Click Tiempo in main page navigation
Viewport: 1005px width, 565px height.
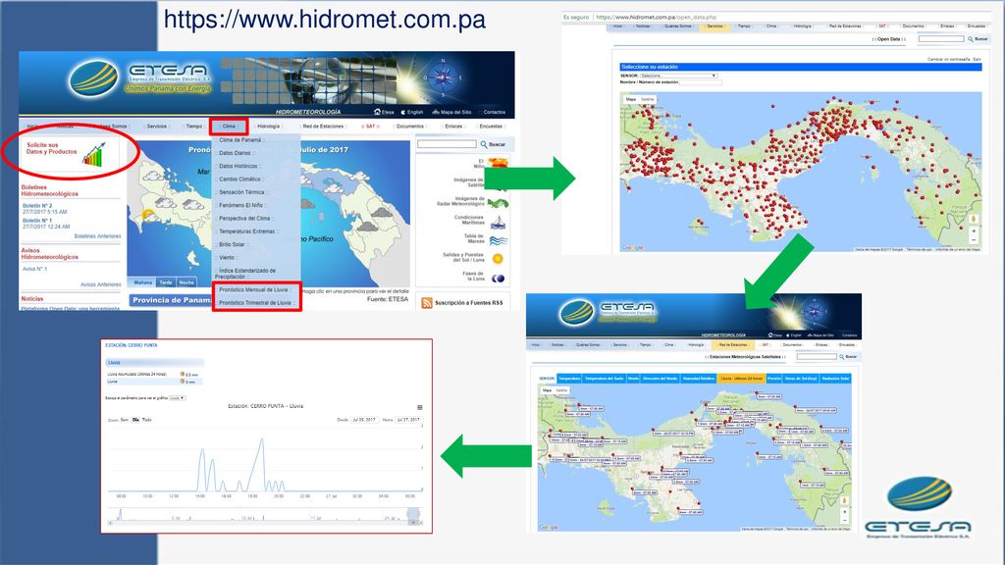[194, 127]
